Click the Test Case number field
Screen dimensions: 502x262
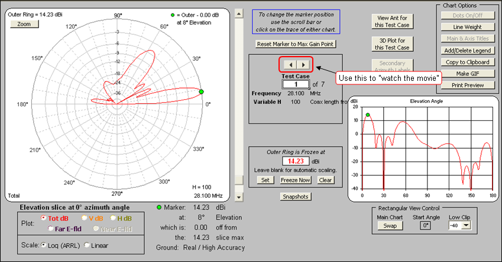point(295,84)
